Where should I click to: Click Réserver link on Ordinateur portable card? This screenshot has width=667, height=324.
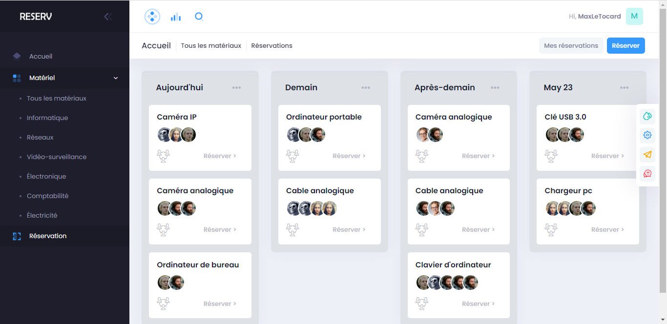coord(349,156)
